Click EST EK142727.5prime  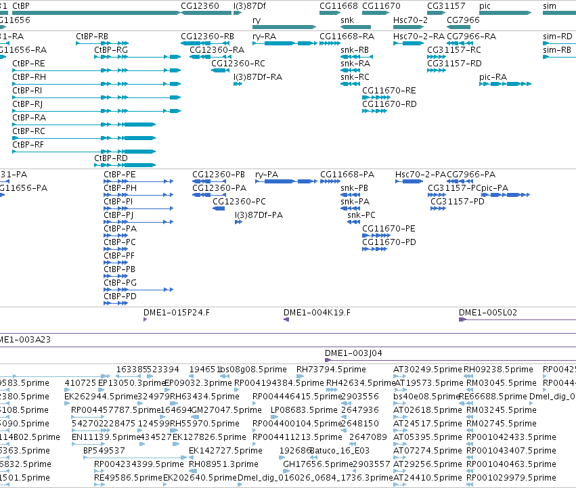click(192, 458)
